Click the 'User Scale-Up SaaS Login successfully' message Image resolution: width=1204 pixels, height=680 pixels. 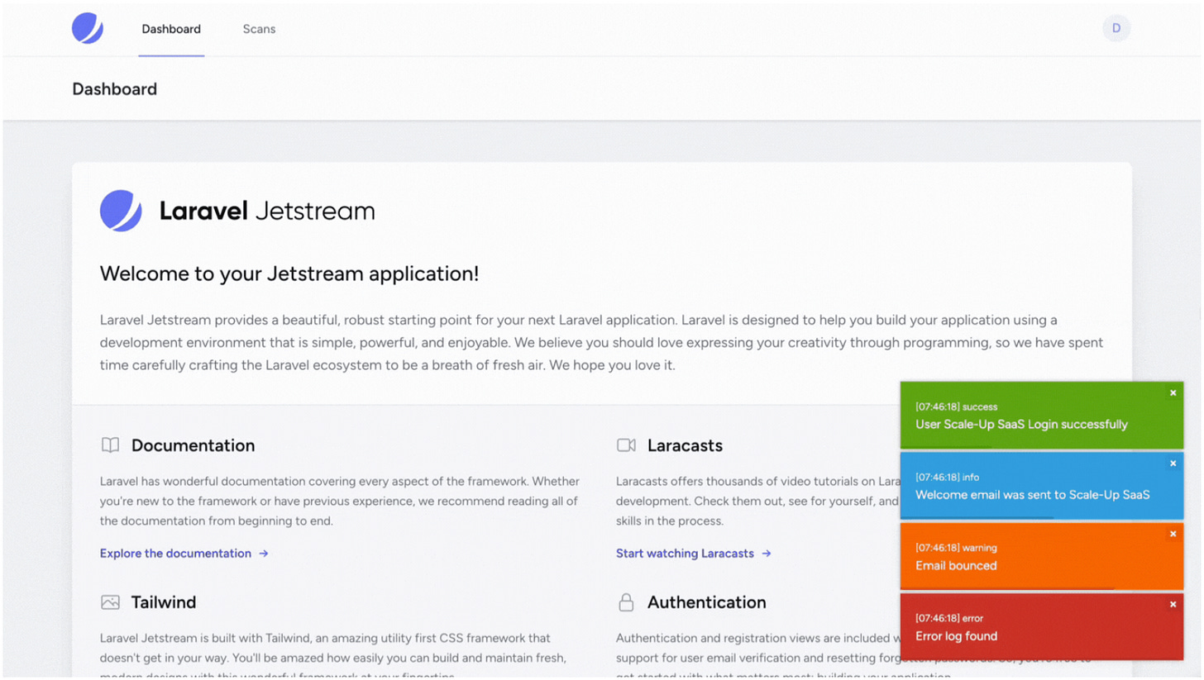pyautogui.click(x=1021, y=425)
